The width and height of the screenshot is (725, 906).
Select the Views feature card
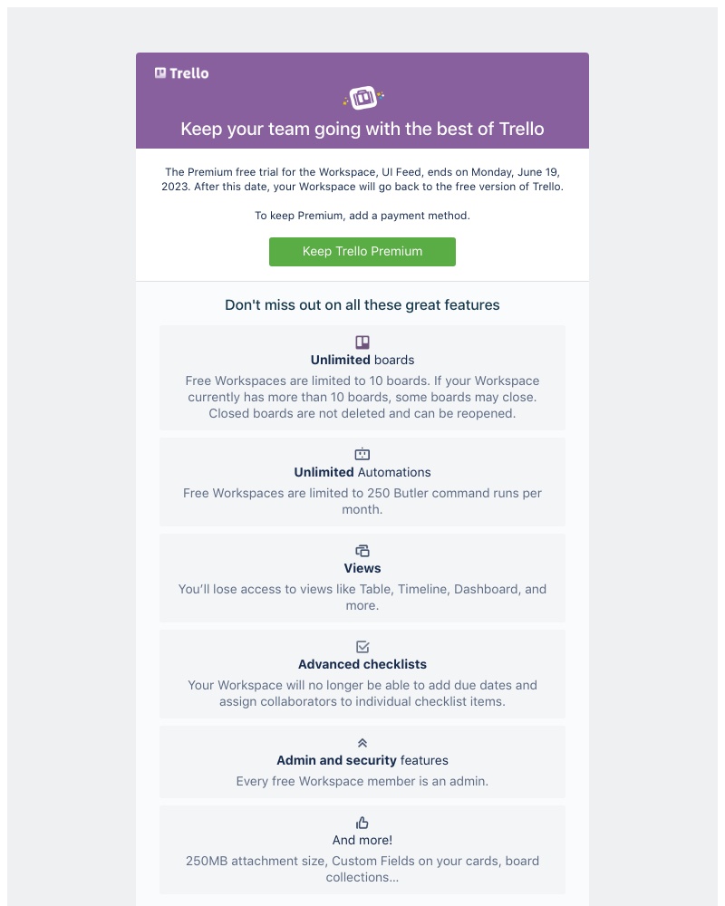point(362,578)
